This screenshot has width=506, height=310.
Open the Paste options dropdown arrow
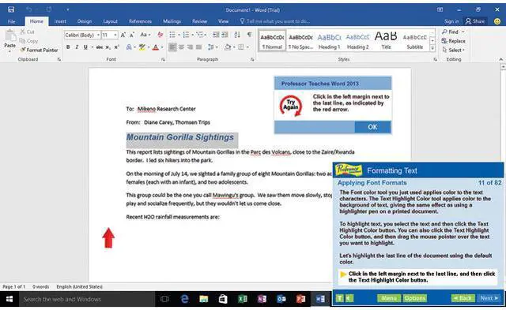click(10, 51)
